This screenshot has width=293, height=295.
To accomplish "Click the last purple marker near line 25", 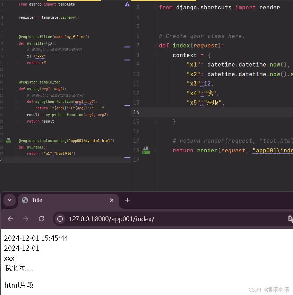I will 127,157.
